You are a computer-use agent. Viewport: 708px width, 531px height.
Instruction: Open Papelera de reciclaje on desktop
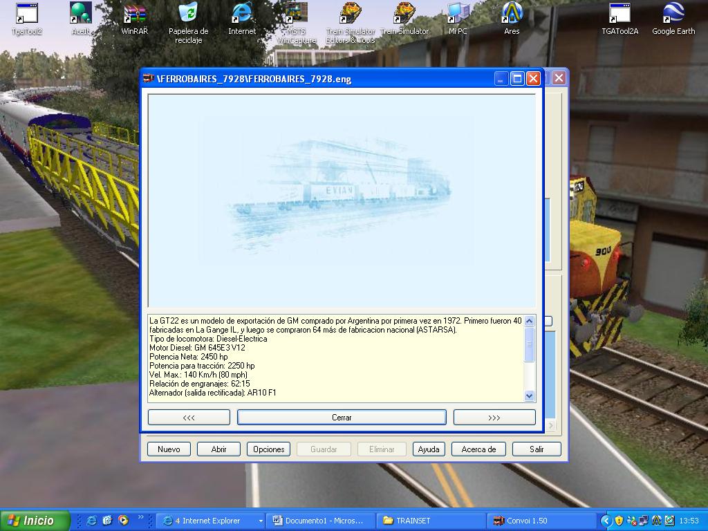click(188, 14)
